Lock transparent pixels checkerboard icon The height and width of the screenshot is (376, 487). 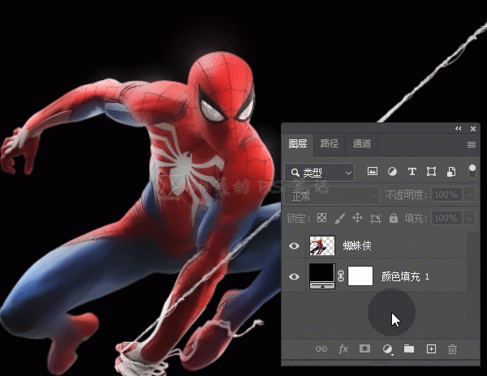pyautogui.click(x=321, y=218)
